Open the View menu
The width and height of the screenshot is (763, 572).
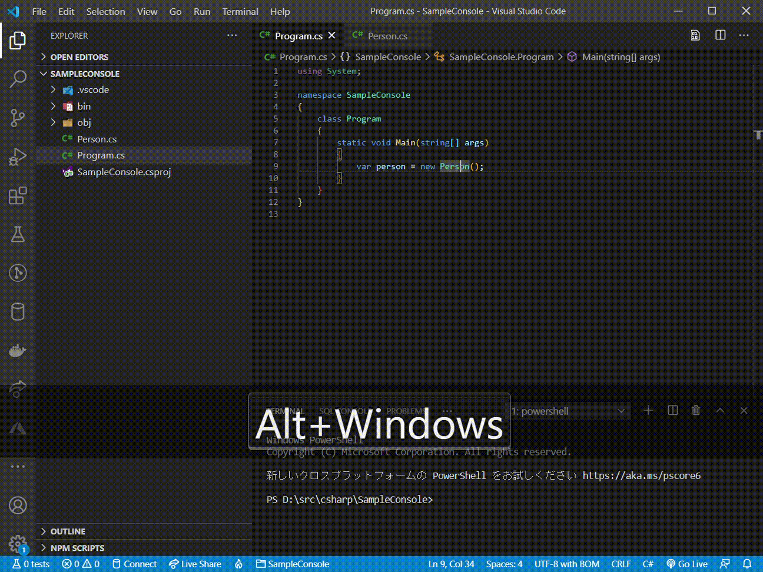pyautogui.click(x=147, y=11)
